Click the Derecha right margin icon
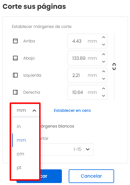 (x=15, y=92)
